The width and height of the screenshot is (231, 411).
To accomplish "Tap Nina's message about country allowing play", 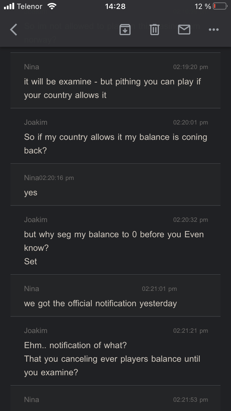I will click(x=112, y=88).
